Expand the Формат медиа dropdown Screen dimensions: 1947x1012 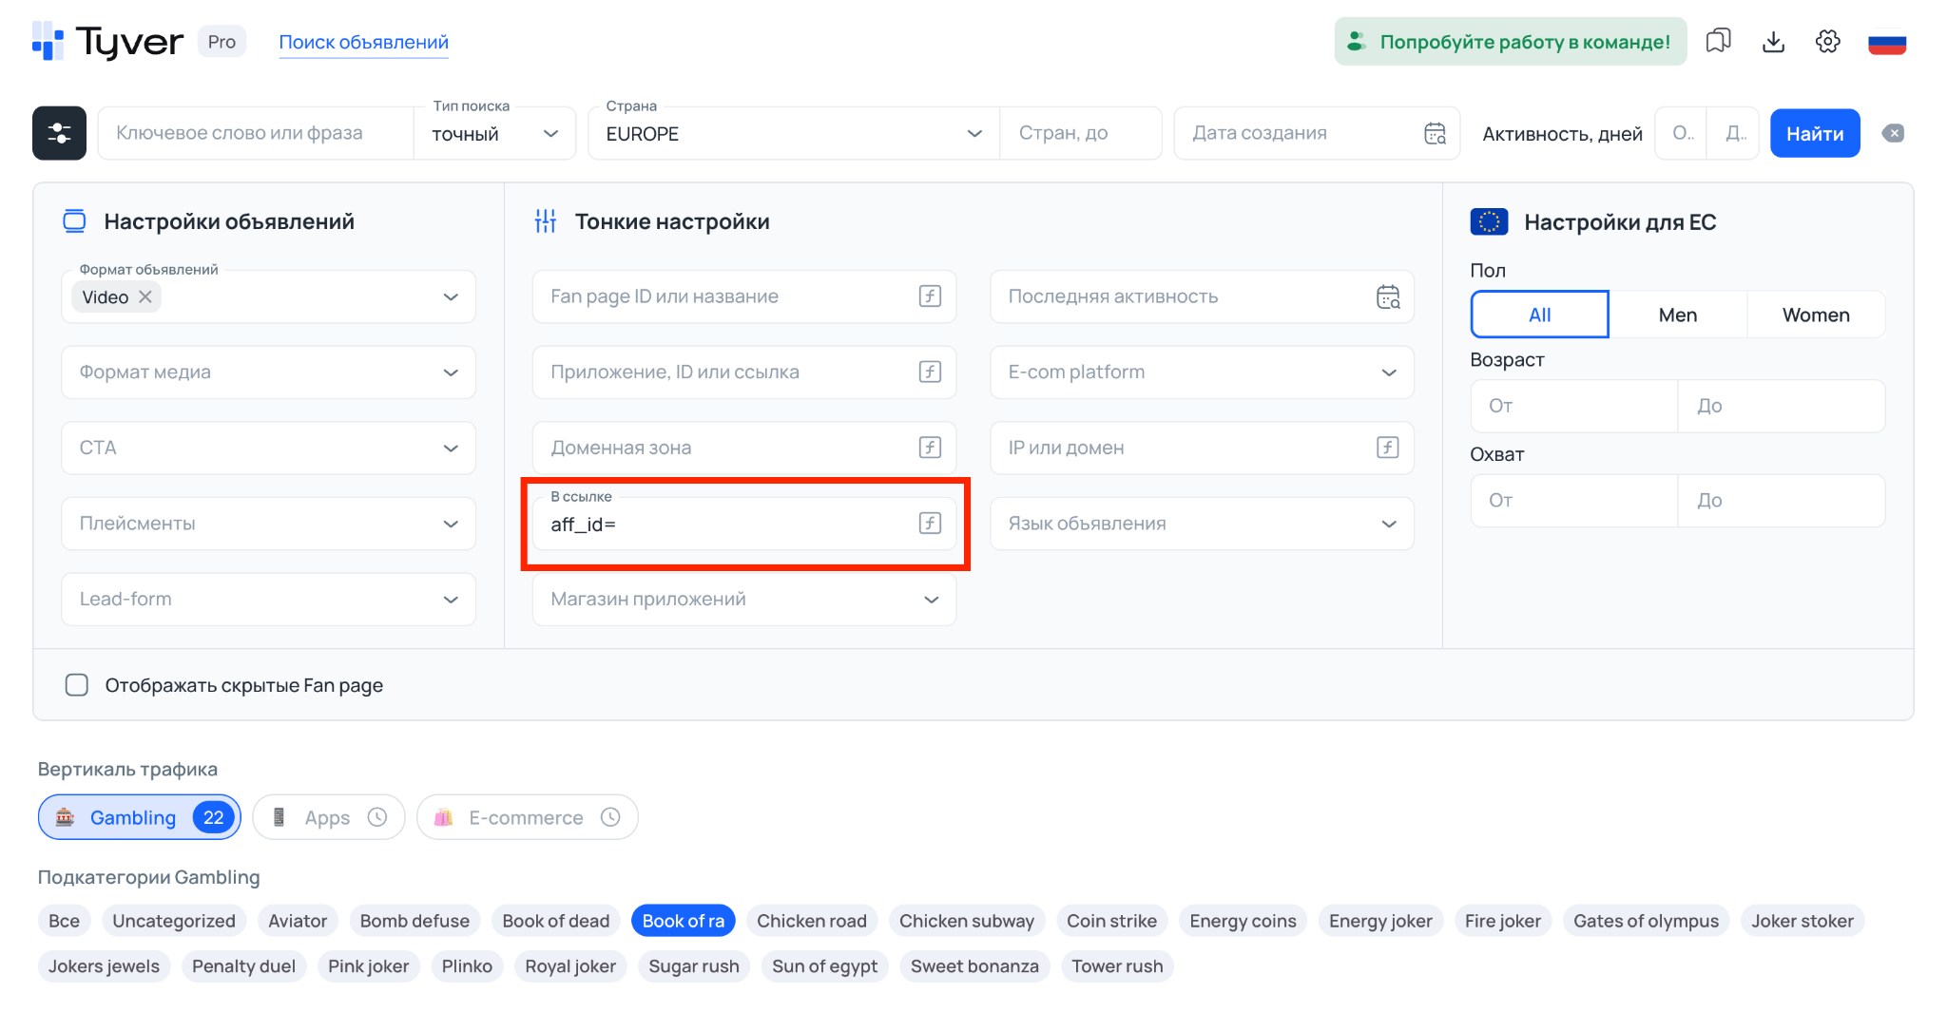268,372
